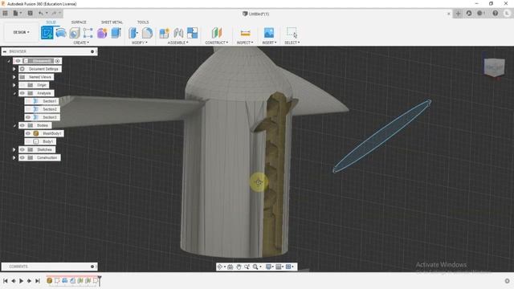Collapse the Analysis folder
514x289 pixels.
click(x=14, y=93)
